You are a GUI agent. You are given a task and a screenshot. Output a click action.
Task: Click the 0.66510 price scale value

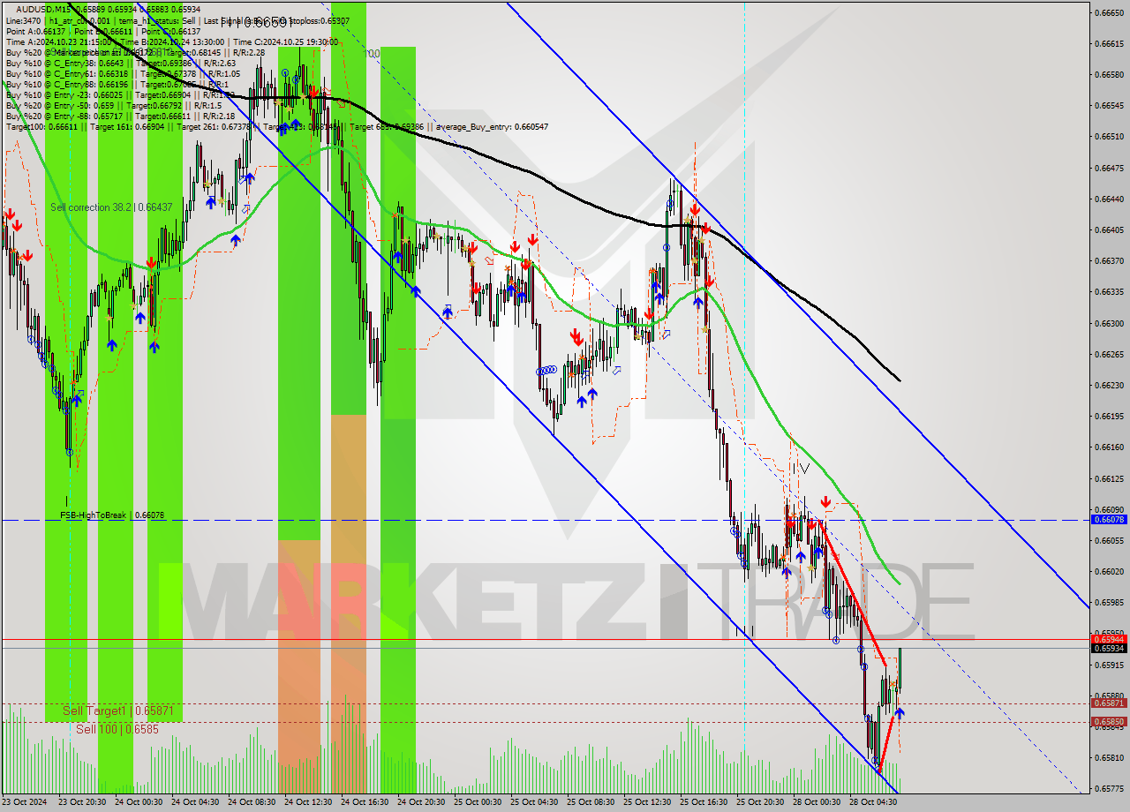coord(1111,137)
